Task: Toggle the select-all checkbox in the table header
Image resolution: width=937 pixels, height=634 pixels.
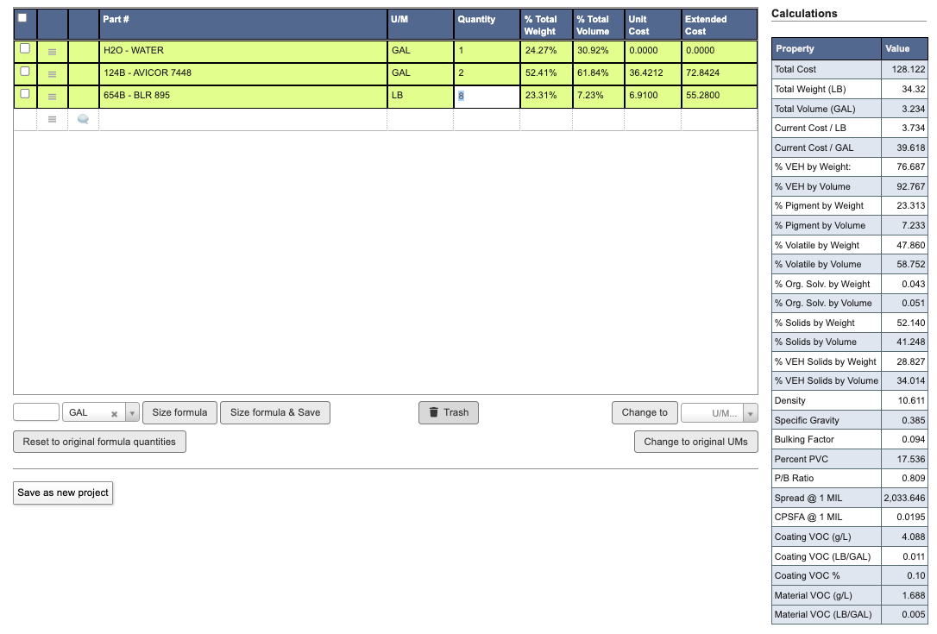Action: (22, 18)
